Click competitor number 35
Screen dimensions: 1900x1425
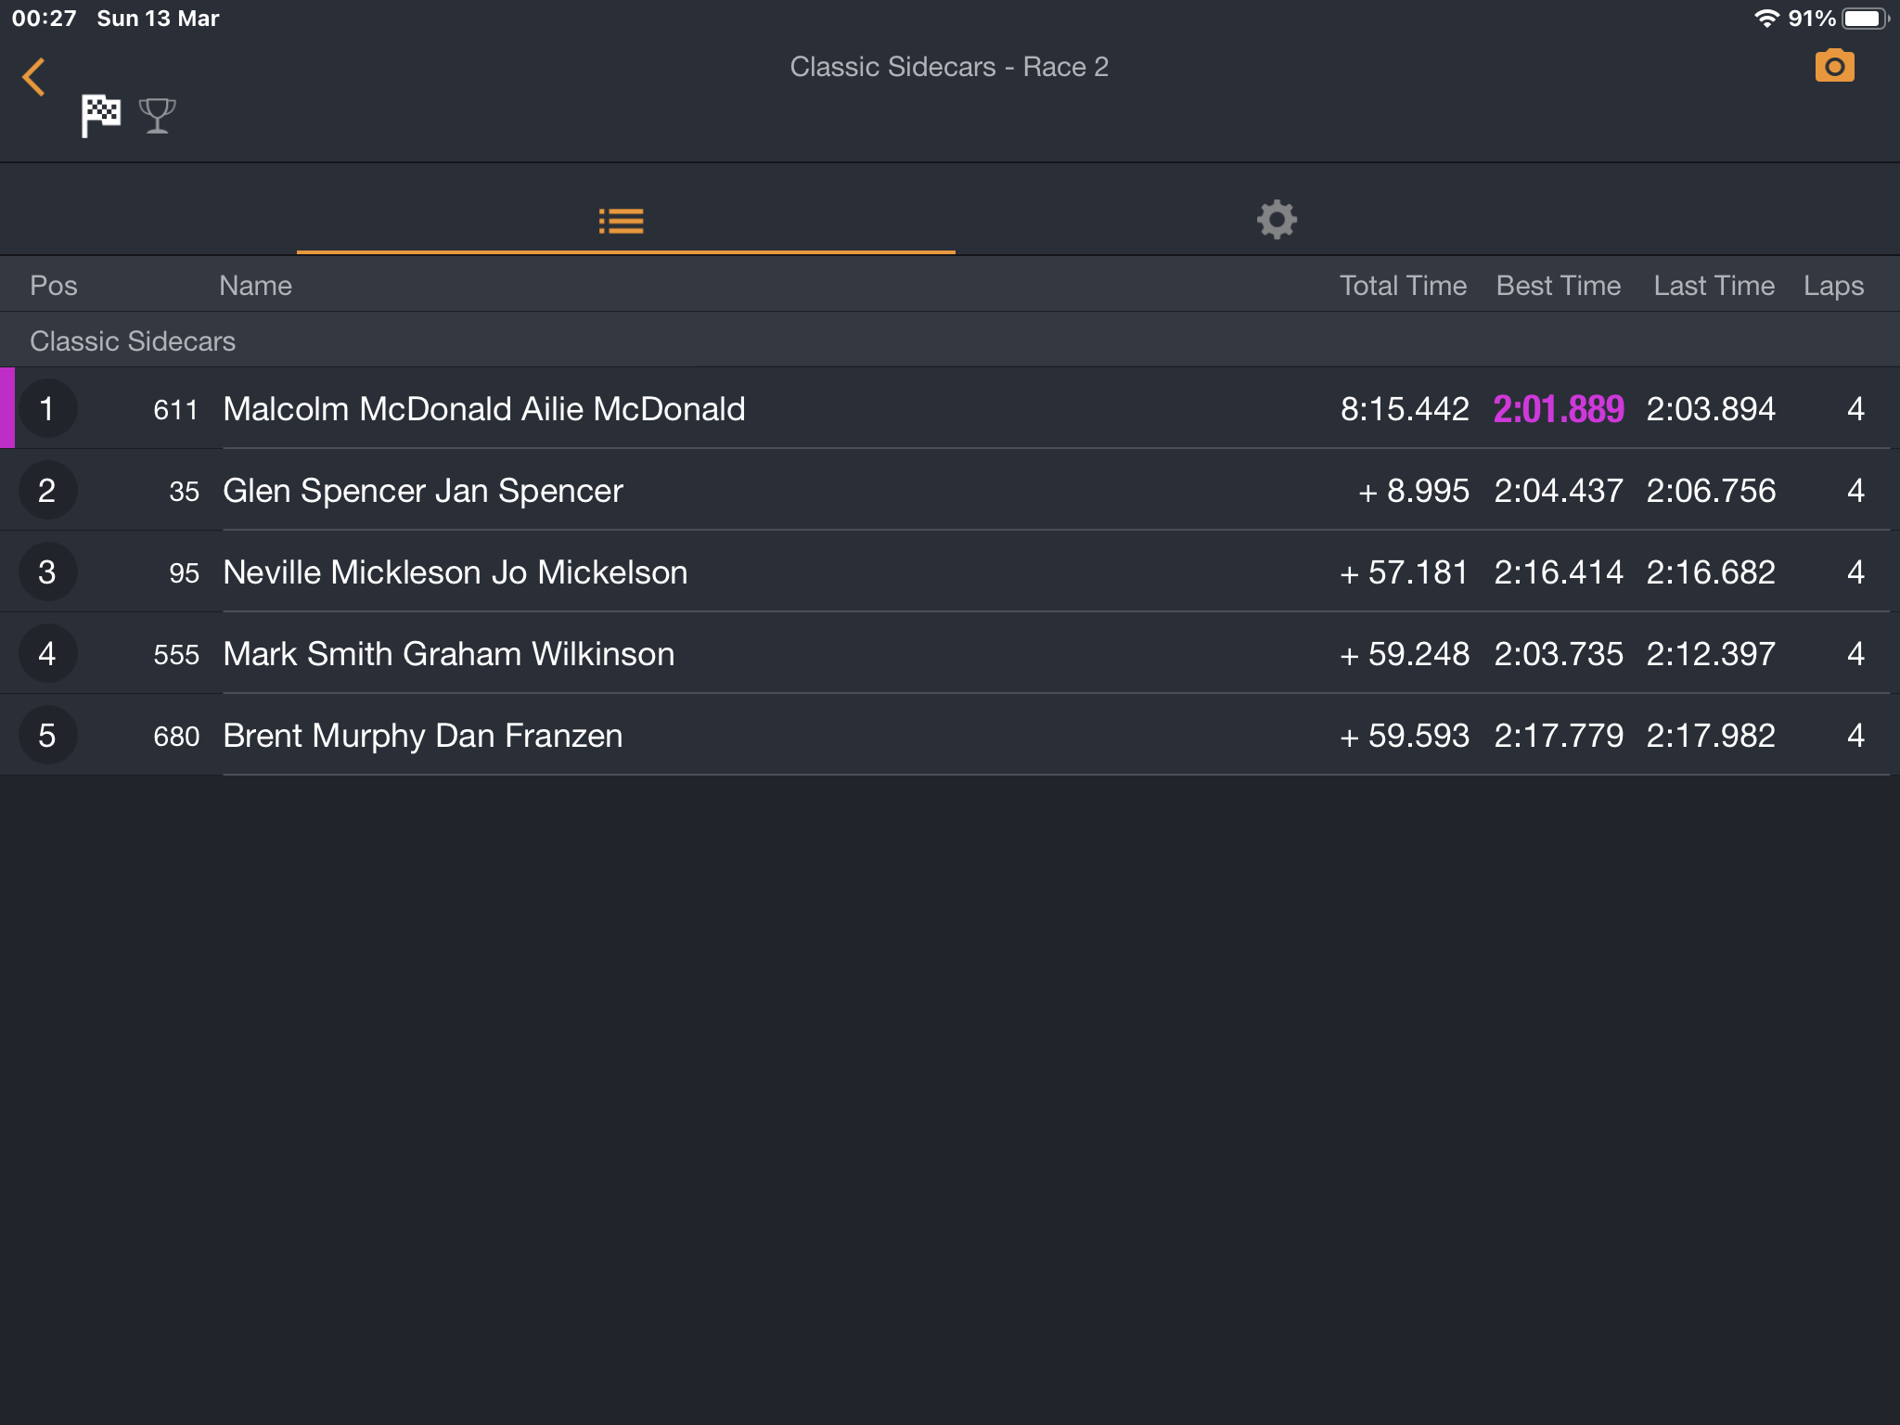184,492
